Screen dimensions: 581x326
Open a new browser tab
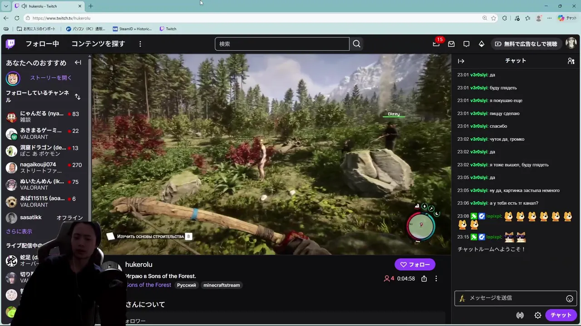[90, 6]
